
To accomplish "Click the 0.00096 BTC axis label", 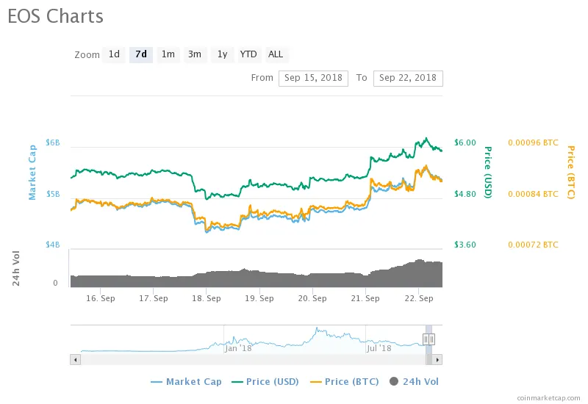I will 533,143.
